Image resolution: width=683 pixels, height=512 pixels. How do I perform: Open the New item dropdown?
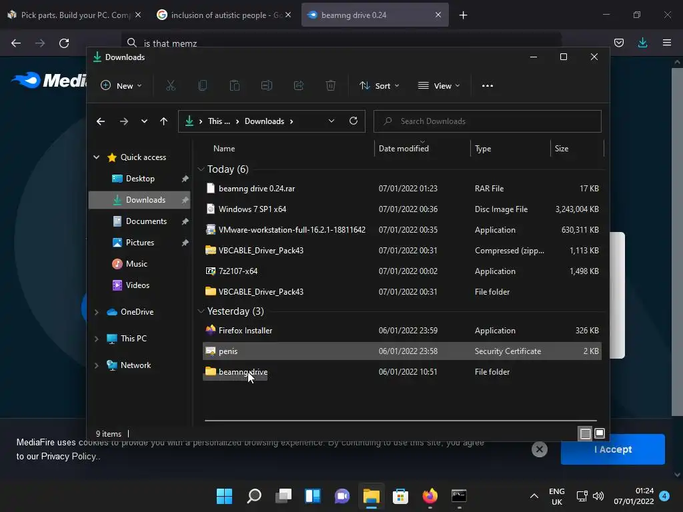click(x=121, y=86)
